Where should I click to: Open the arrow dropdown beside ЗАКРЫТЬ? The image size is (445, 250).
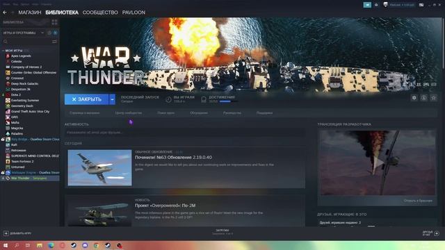coord(113,99)
